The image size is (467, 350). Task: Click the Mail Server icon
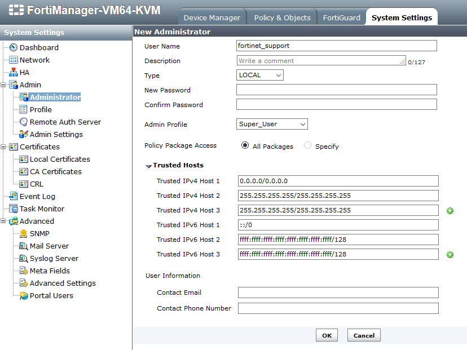(24, 246)
